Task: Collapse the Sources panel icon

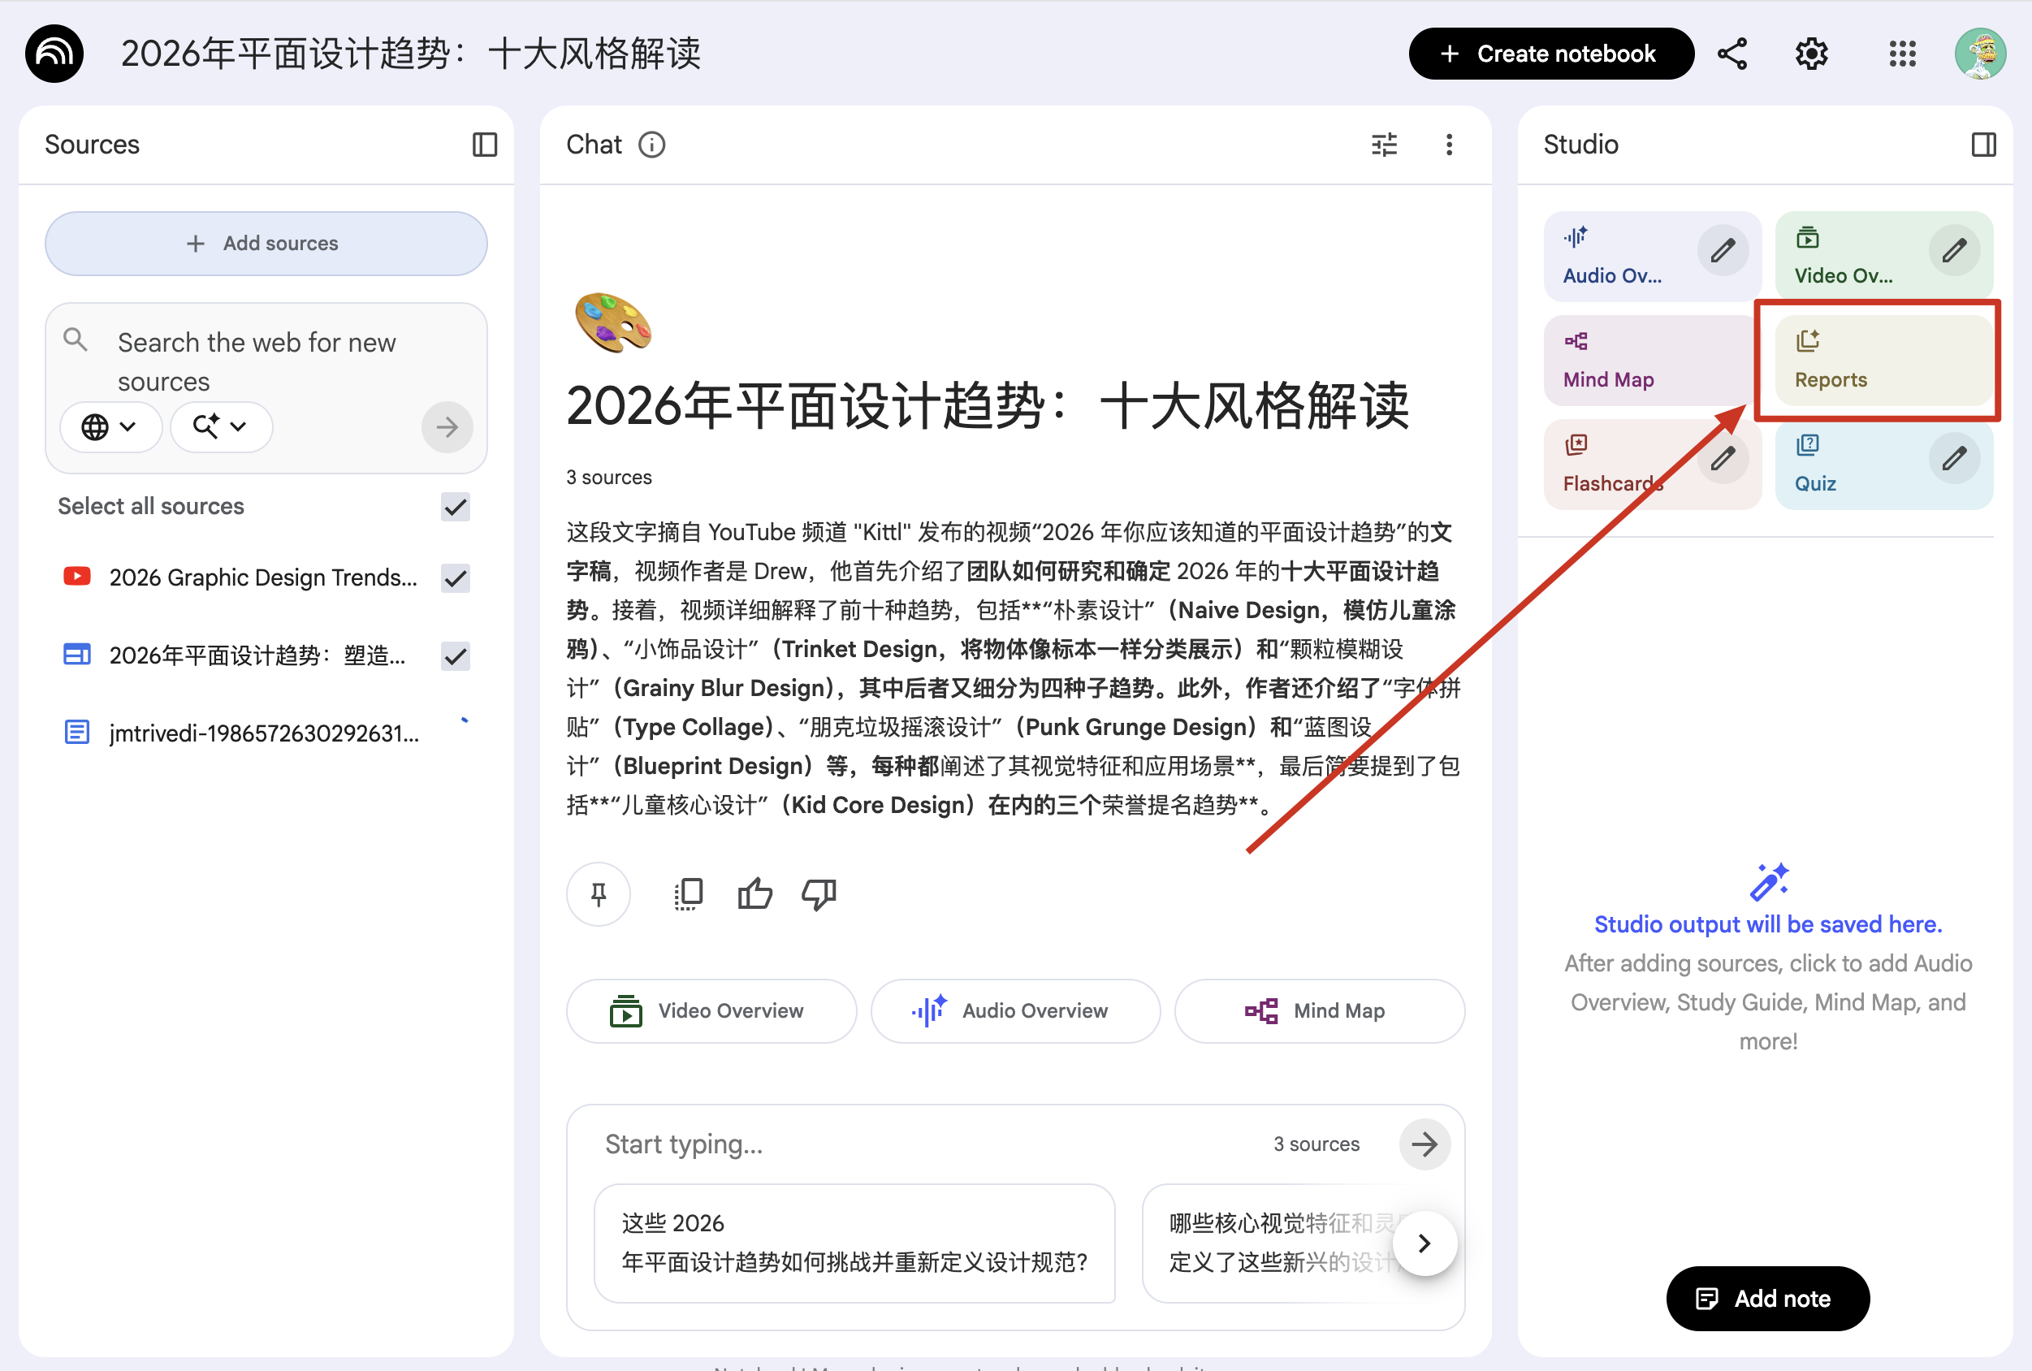Action: point(484,145)
